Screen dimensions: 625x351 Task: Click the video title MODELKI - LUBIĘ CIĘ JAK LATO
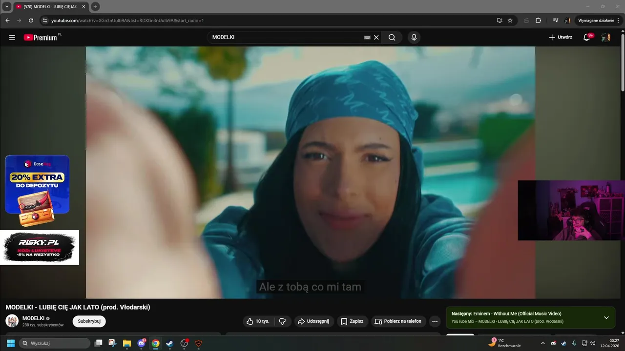(x=78, y=307)
